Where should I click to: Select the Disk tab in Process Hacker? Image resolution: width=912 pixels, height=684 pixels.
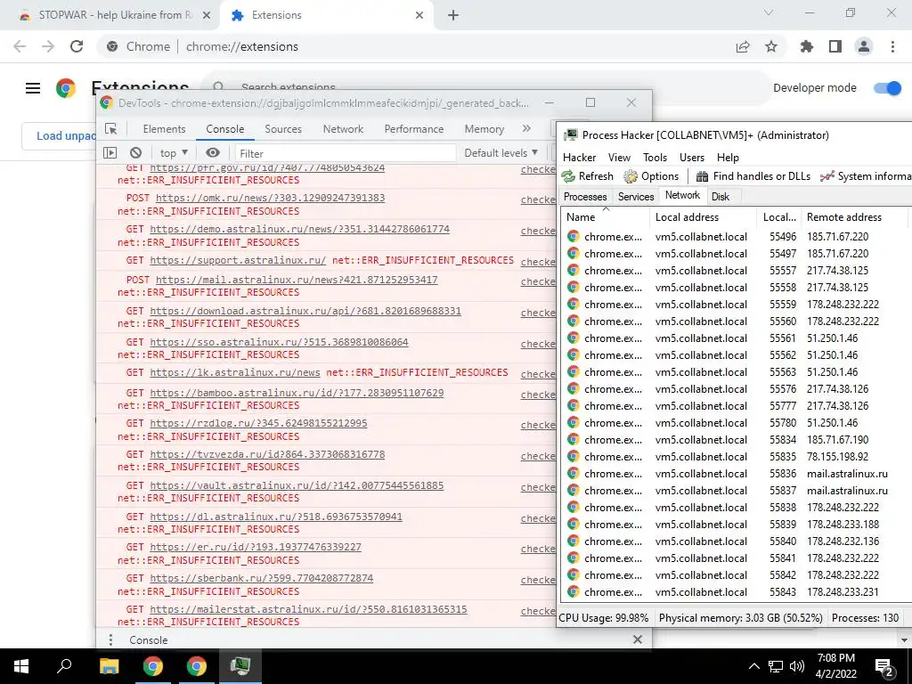(x=721, y=197)
